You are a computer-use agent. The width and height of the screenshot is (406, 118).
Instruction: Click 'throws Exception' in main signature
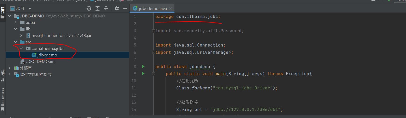coord(288,74)
